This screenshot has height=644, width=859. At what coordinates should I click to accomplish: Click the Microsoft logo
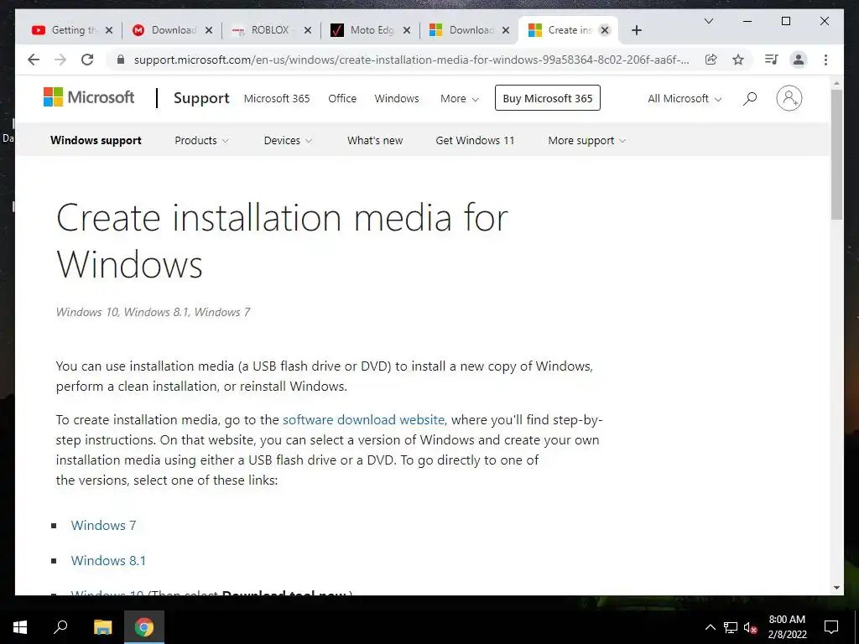click(89, 97)
